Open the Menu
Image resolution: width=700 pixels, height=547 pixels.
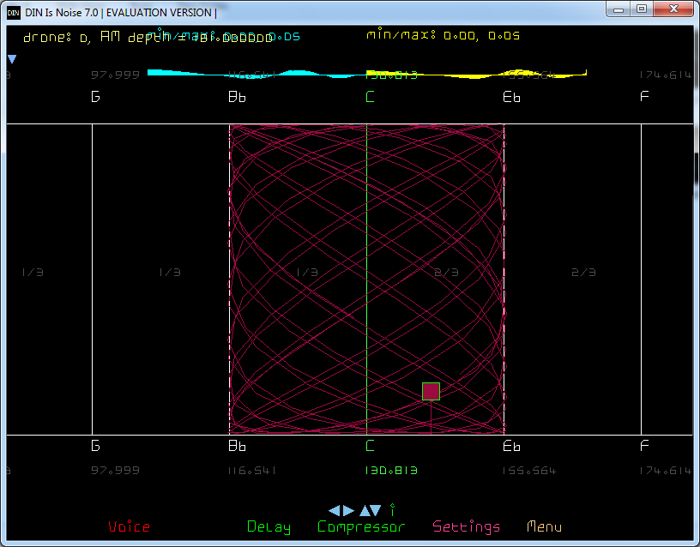[545, 527]
